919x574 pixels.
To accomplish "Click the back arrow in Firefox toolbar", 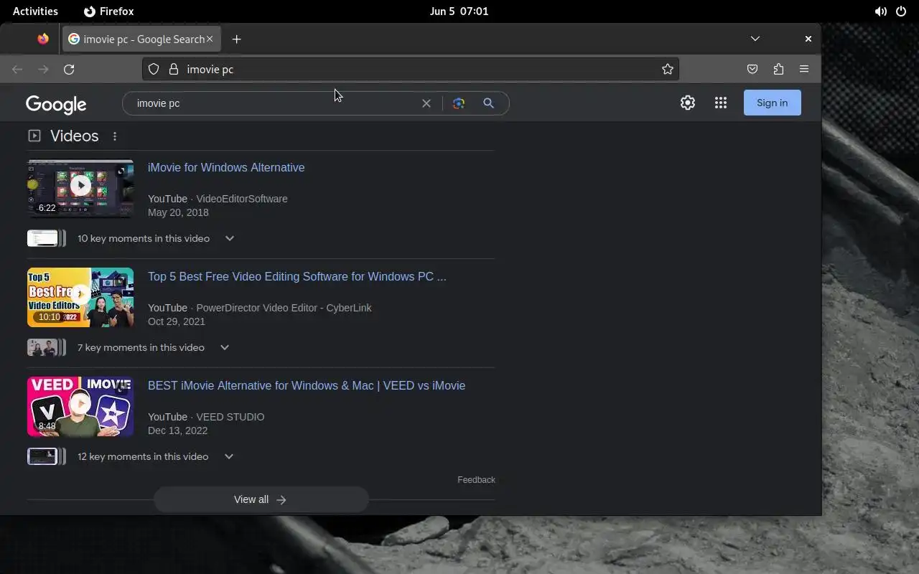I will point(17,69).
